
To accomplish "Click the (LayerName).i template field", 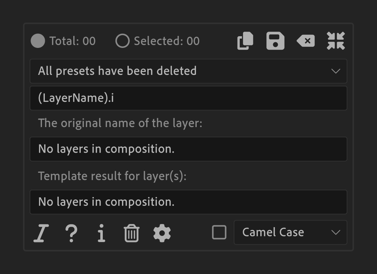I will click(188, 98).
